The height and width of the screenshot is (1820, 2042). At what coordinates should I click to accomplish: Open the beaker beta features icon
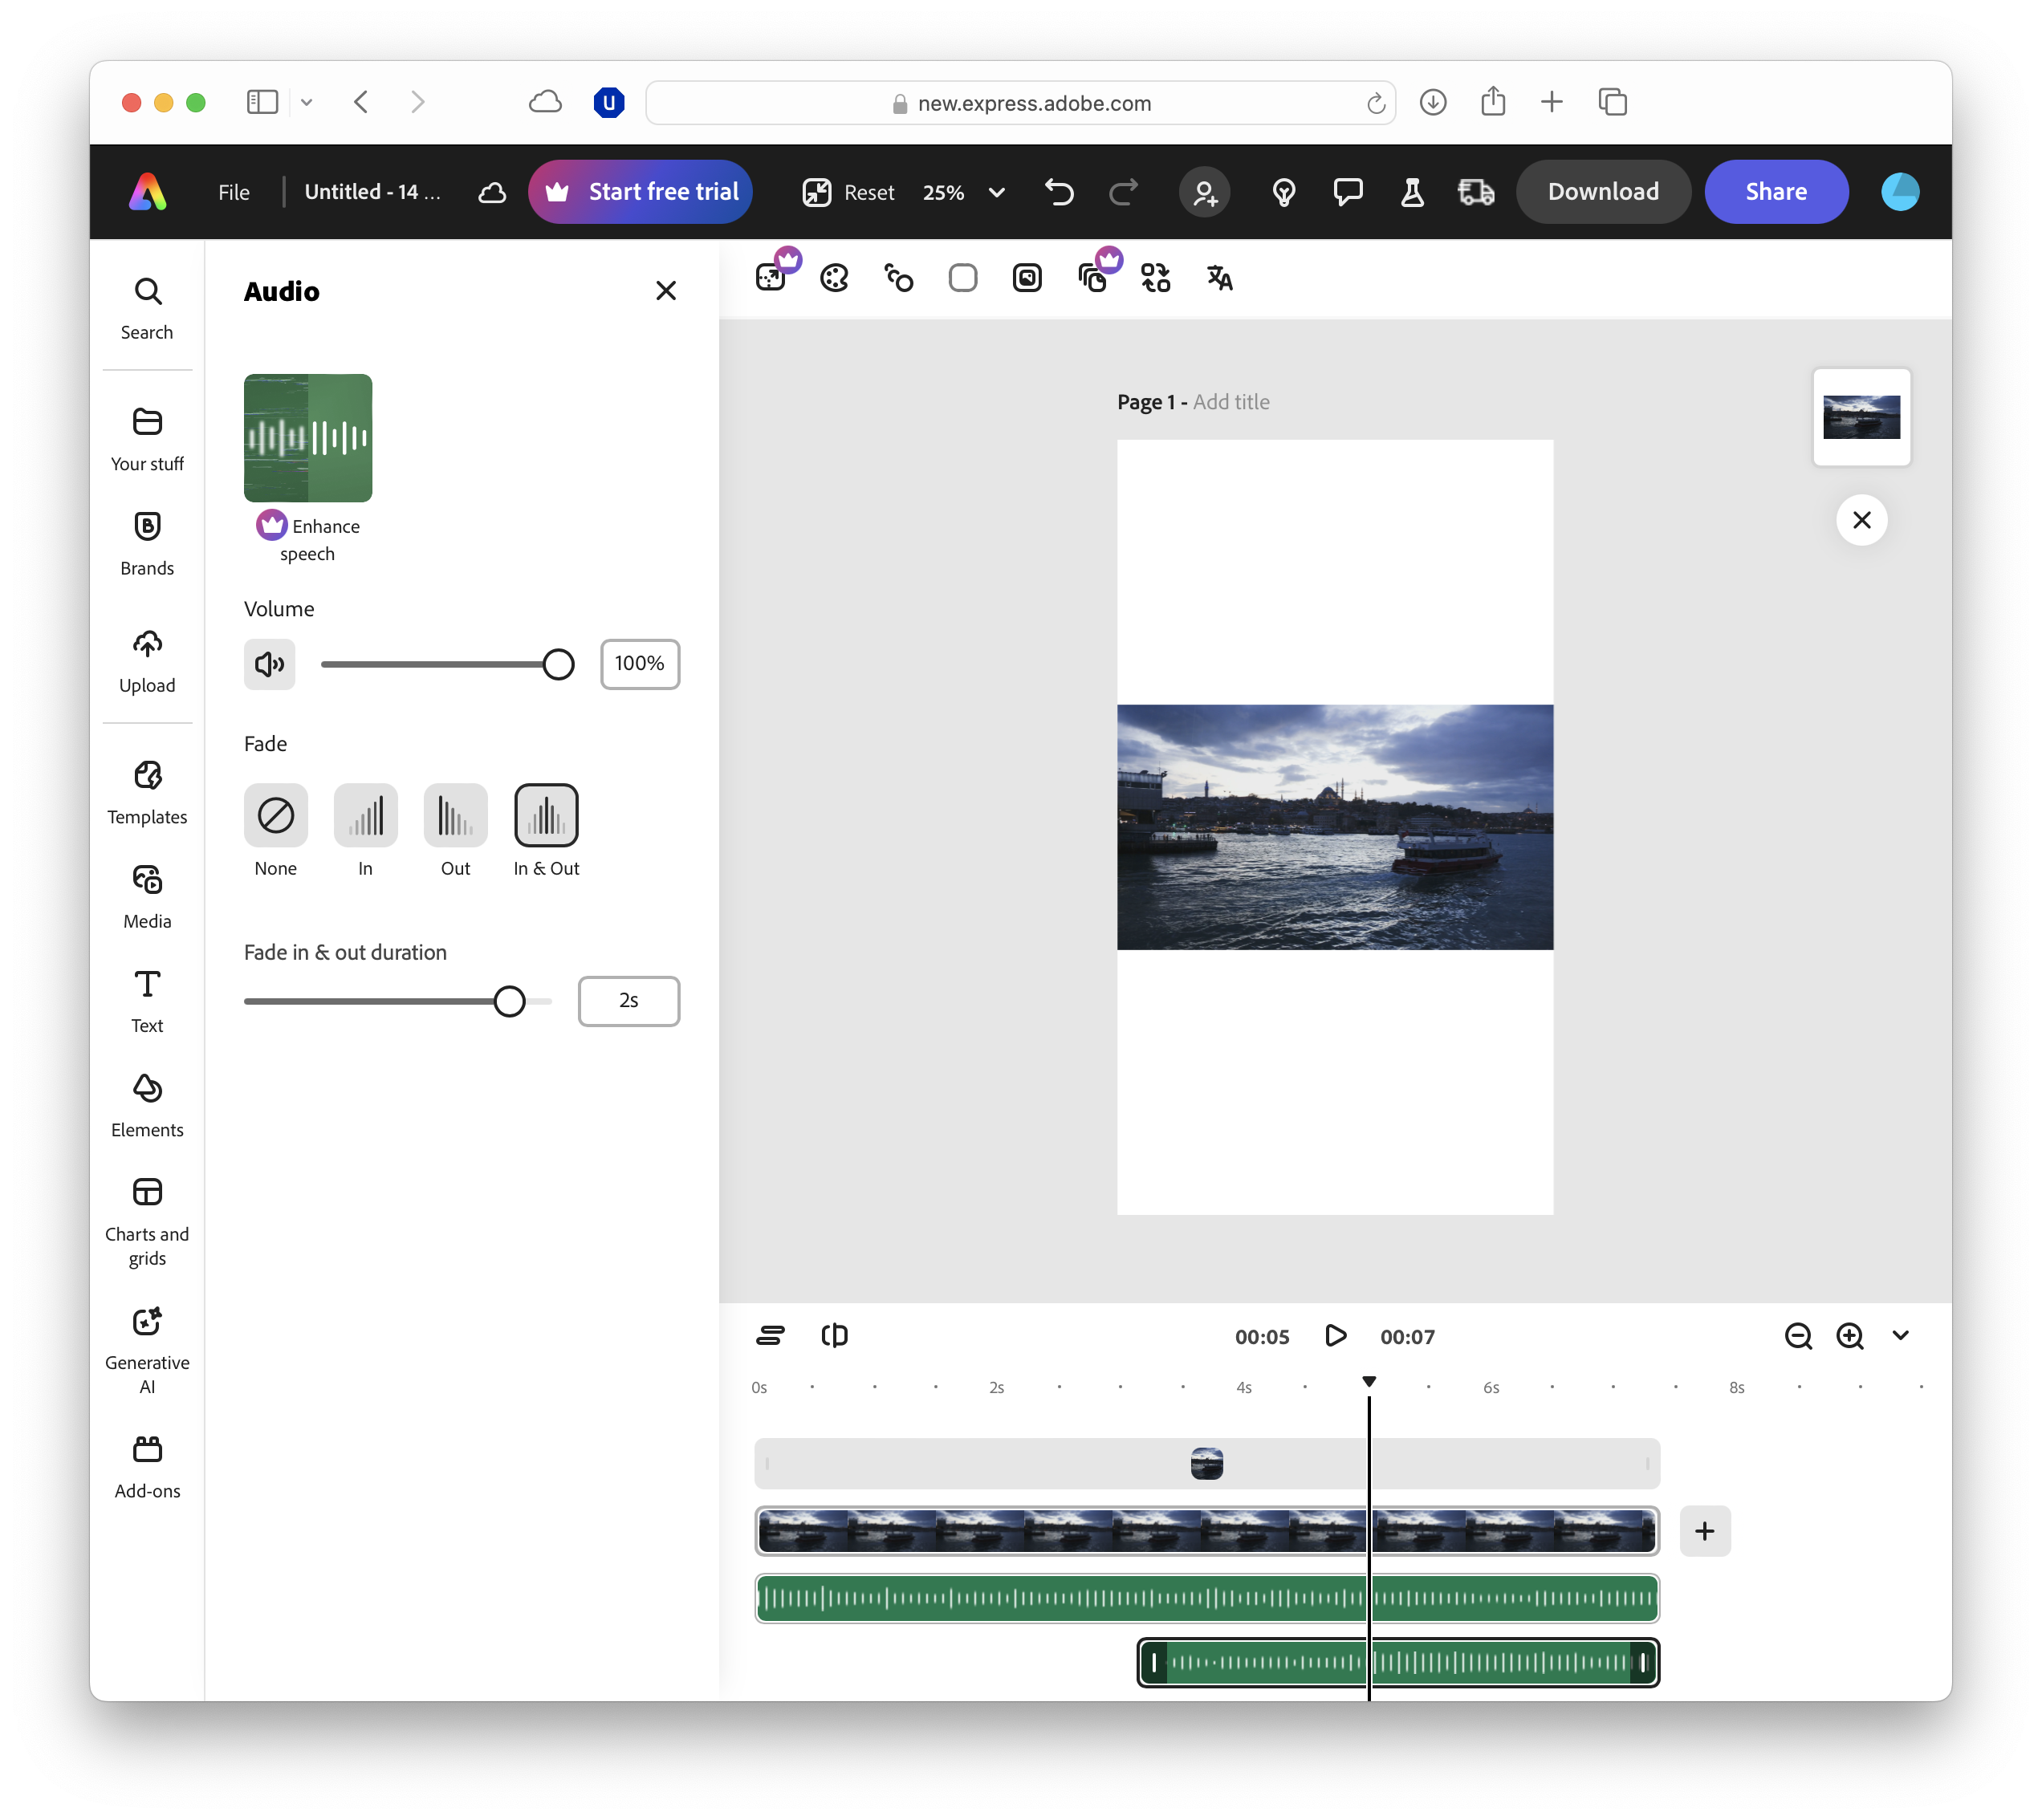click(1412, 192)
